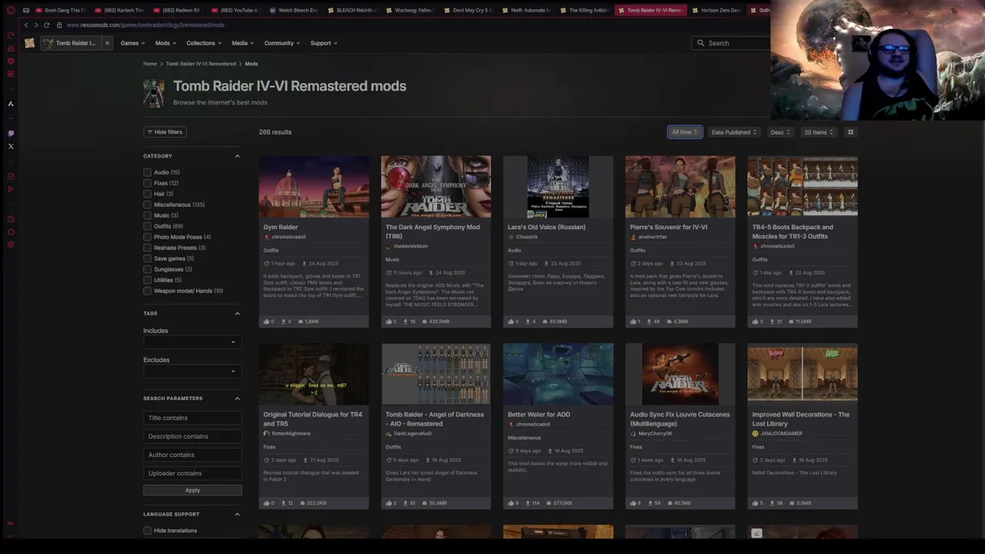Click the Apply button

click(192, 490)
